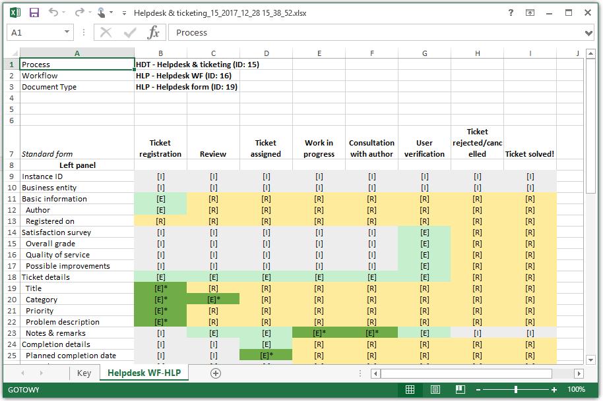Switch to Page Break Preview view
The image size is (603, 401).
460,390
